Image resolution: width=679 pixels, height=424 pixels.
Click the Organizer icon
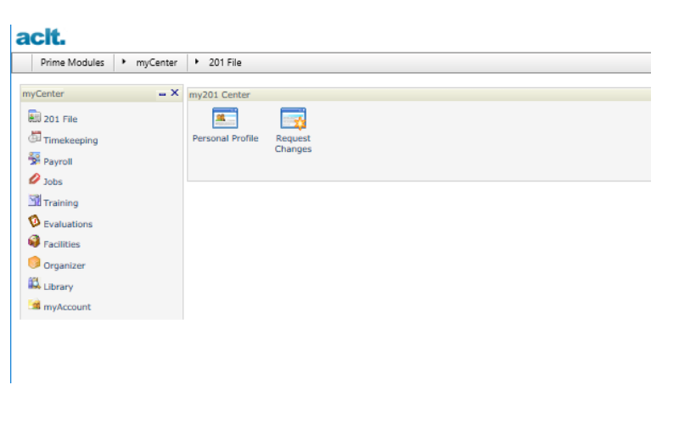point(34,263)
